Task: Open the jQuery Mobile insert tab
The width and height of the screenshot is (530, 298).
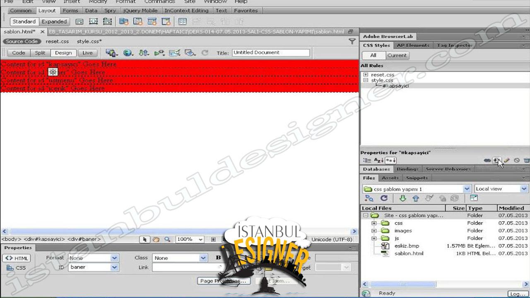Action: (140, 10)
